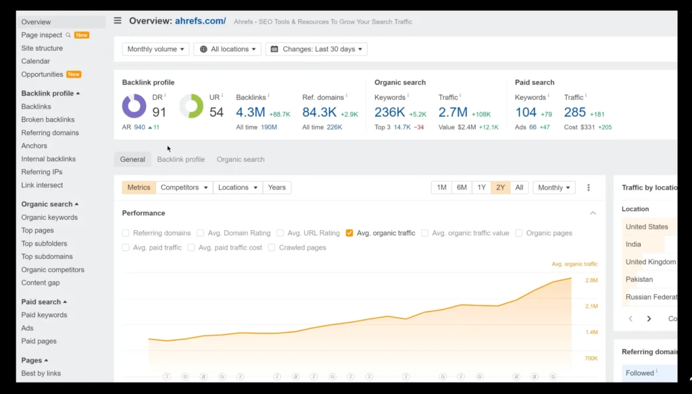Open the Changes: Last 30 days dropdown

[x=316, y=49]
